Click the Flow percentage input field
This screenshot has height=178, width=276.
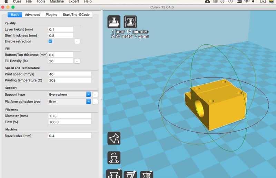pyautogui.click(x=70, y=122)
